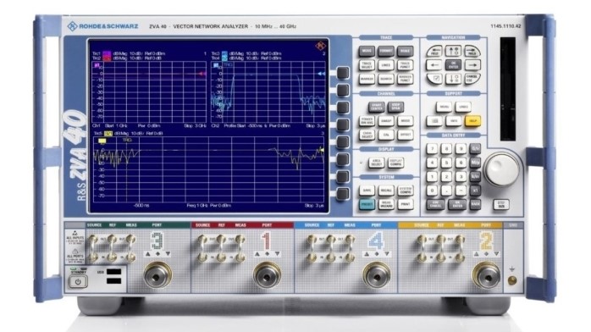Push the CANCEL ESC navigation key
591x332 pixels.
472,79
